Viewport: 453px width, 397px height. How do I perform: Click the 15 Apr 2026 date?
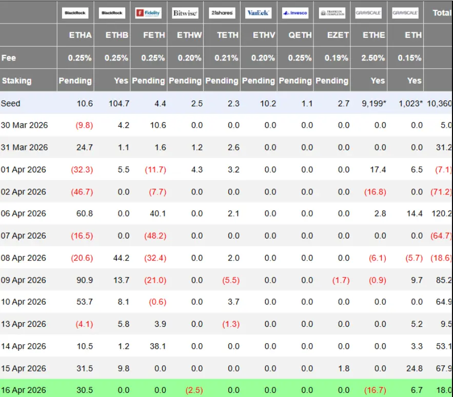point(24,368)
